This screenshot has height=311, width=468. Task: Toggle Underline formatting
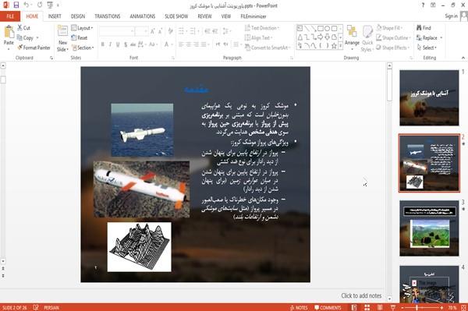[x=118, y=44]
